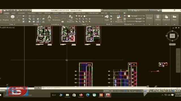
Task: Choose the Dimension tool
Action: point(56,18)
